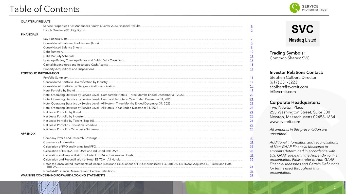
Task: Jump to page 19 Hotel Portfolio by Brand
Action: 251,91
